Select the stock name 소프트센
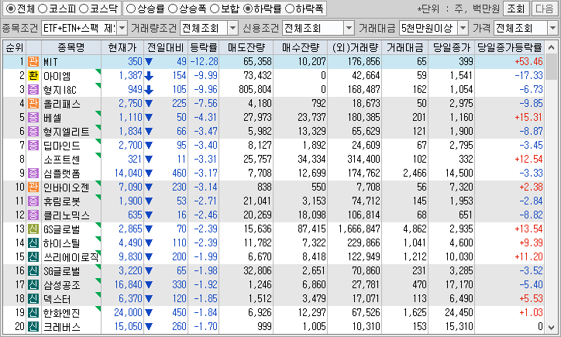 [x=61, y=160]
